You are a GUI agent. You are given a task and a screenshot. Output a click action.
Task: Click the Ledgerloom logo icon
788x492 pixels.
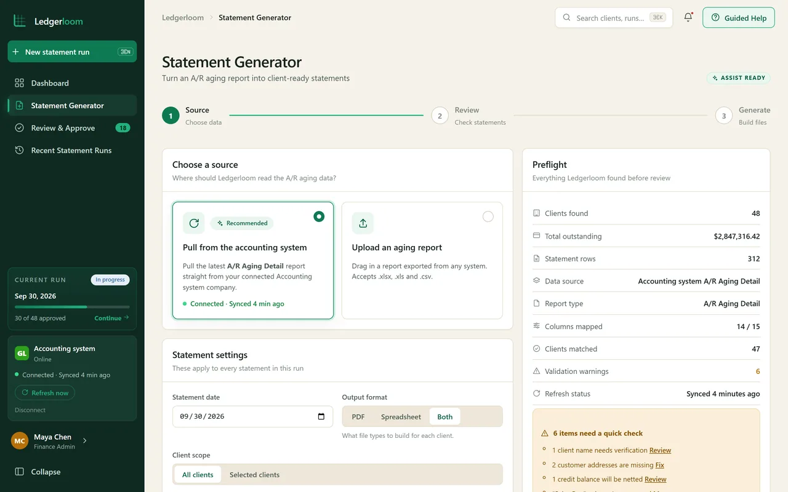(20, 21)
